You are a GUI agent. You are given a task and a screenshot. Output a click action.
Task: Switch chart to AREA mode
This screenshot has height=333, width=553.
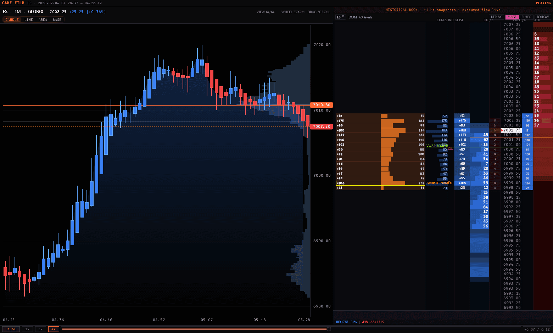[43, 20]
